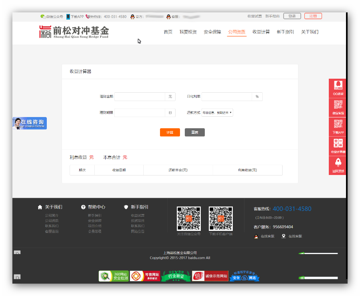
Task: Click the 360网站安全检测 badge
Action: [x=114, y=276]
